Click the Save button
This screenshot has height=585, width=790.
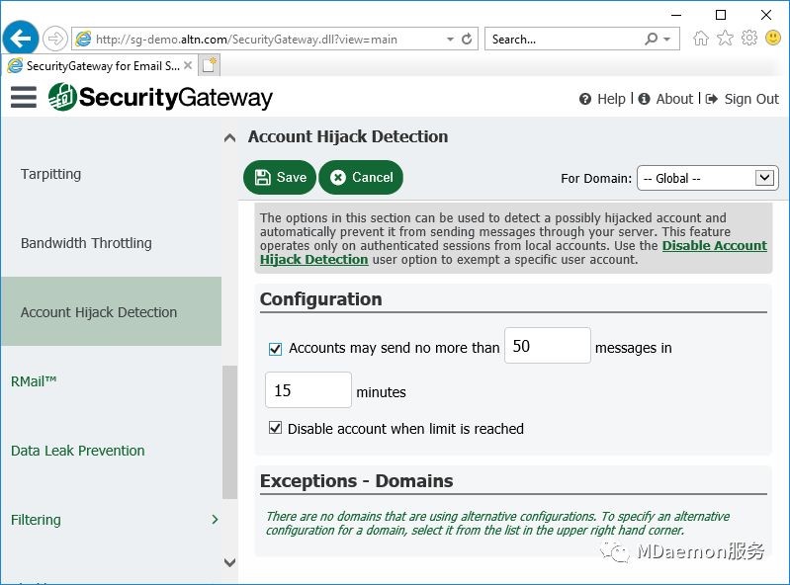[280, 177]
